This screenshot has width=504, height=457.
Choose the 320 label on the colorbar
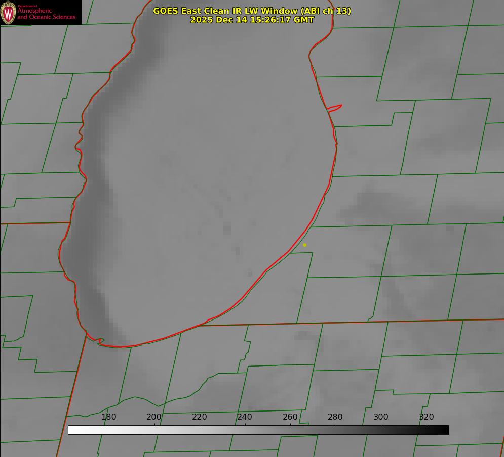click(427, 417)
